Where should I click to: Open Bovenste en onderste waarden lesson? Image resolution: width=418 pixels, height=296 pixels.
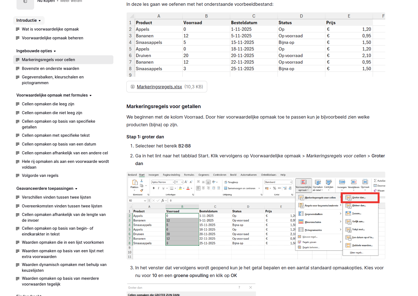point(50,68)
